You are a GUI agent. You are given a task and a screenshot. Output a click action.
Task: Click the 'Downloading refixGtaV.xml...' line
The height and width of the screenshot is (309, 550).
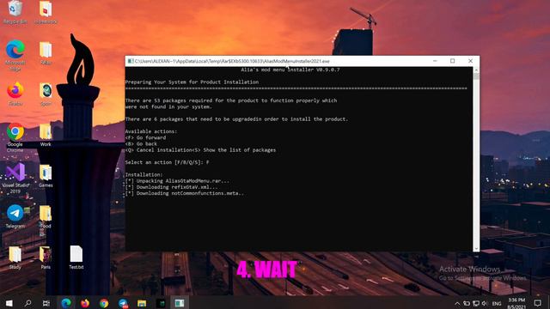coord(171,187)
